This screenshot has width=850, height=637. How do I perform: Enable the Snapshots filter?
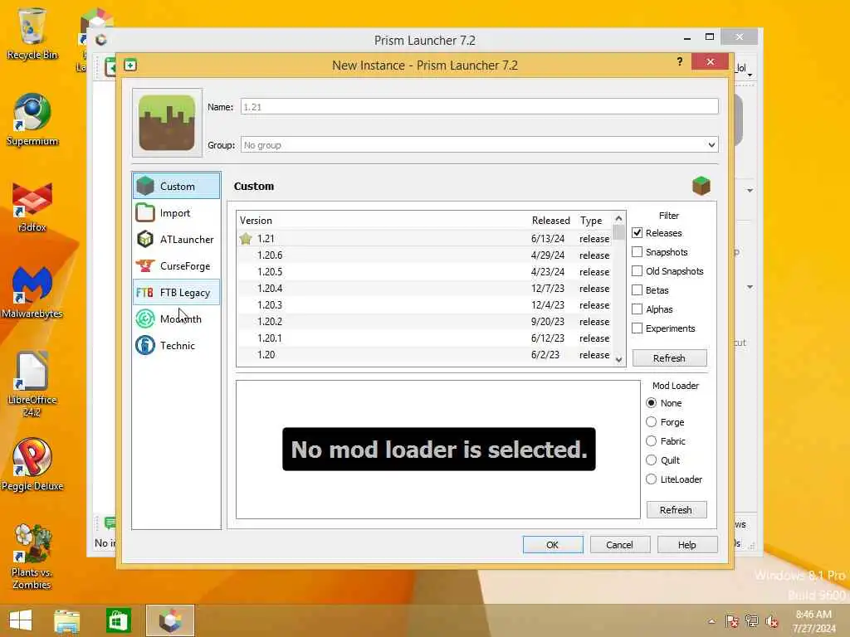click(x=637, y=252)
